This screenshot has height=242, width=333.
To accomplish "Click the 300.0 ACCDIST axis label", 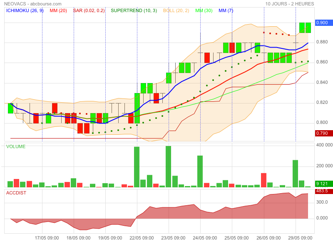I will click(x=322, y=202).
